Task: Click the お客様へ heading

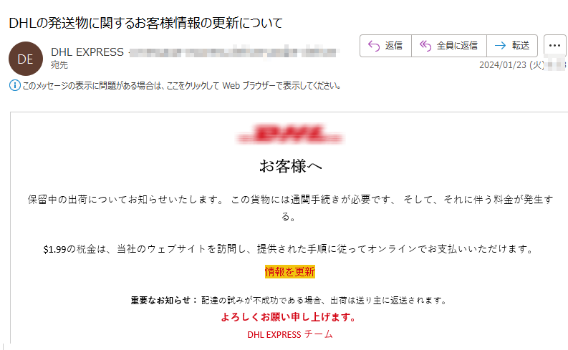Action: (x=290, y=167)
